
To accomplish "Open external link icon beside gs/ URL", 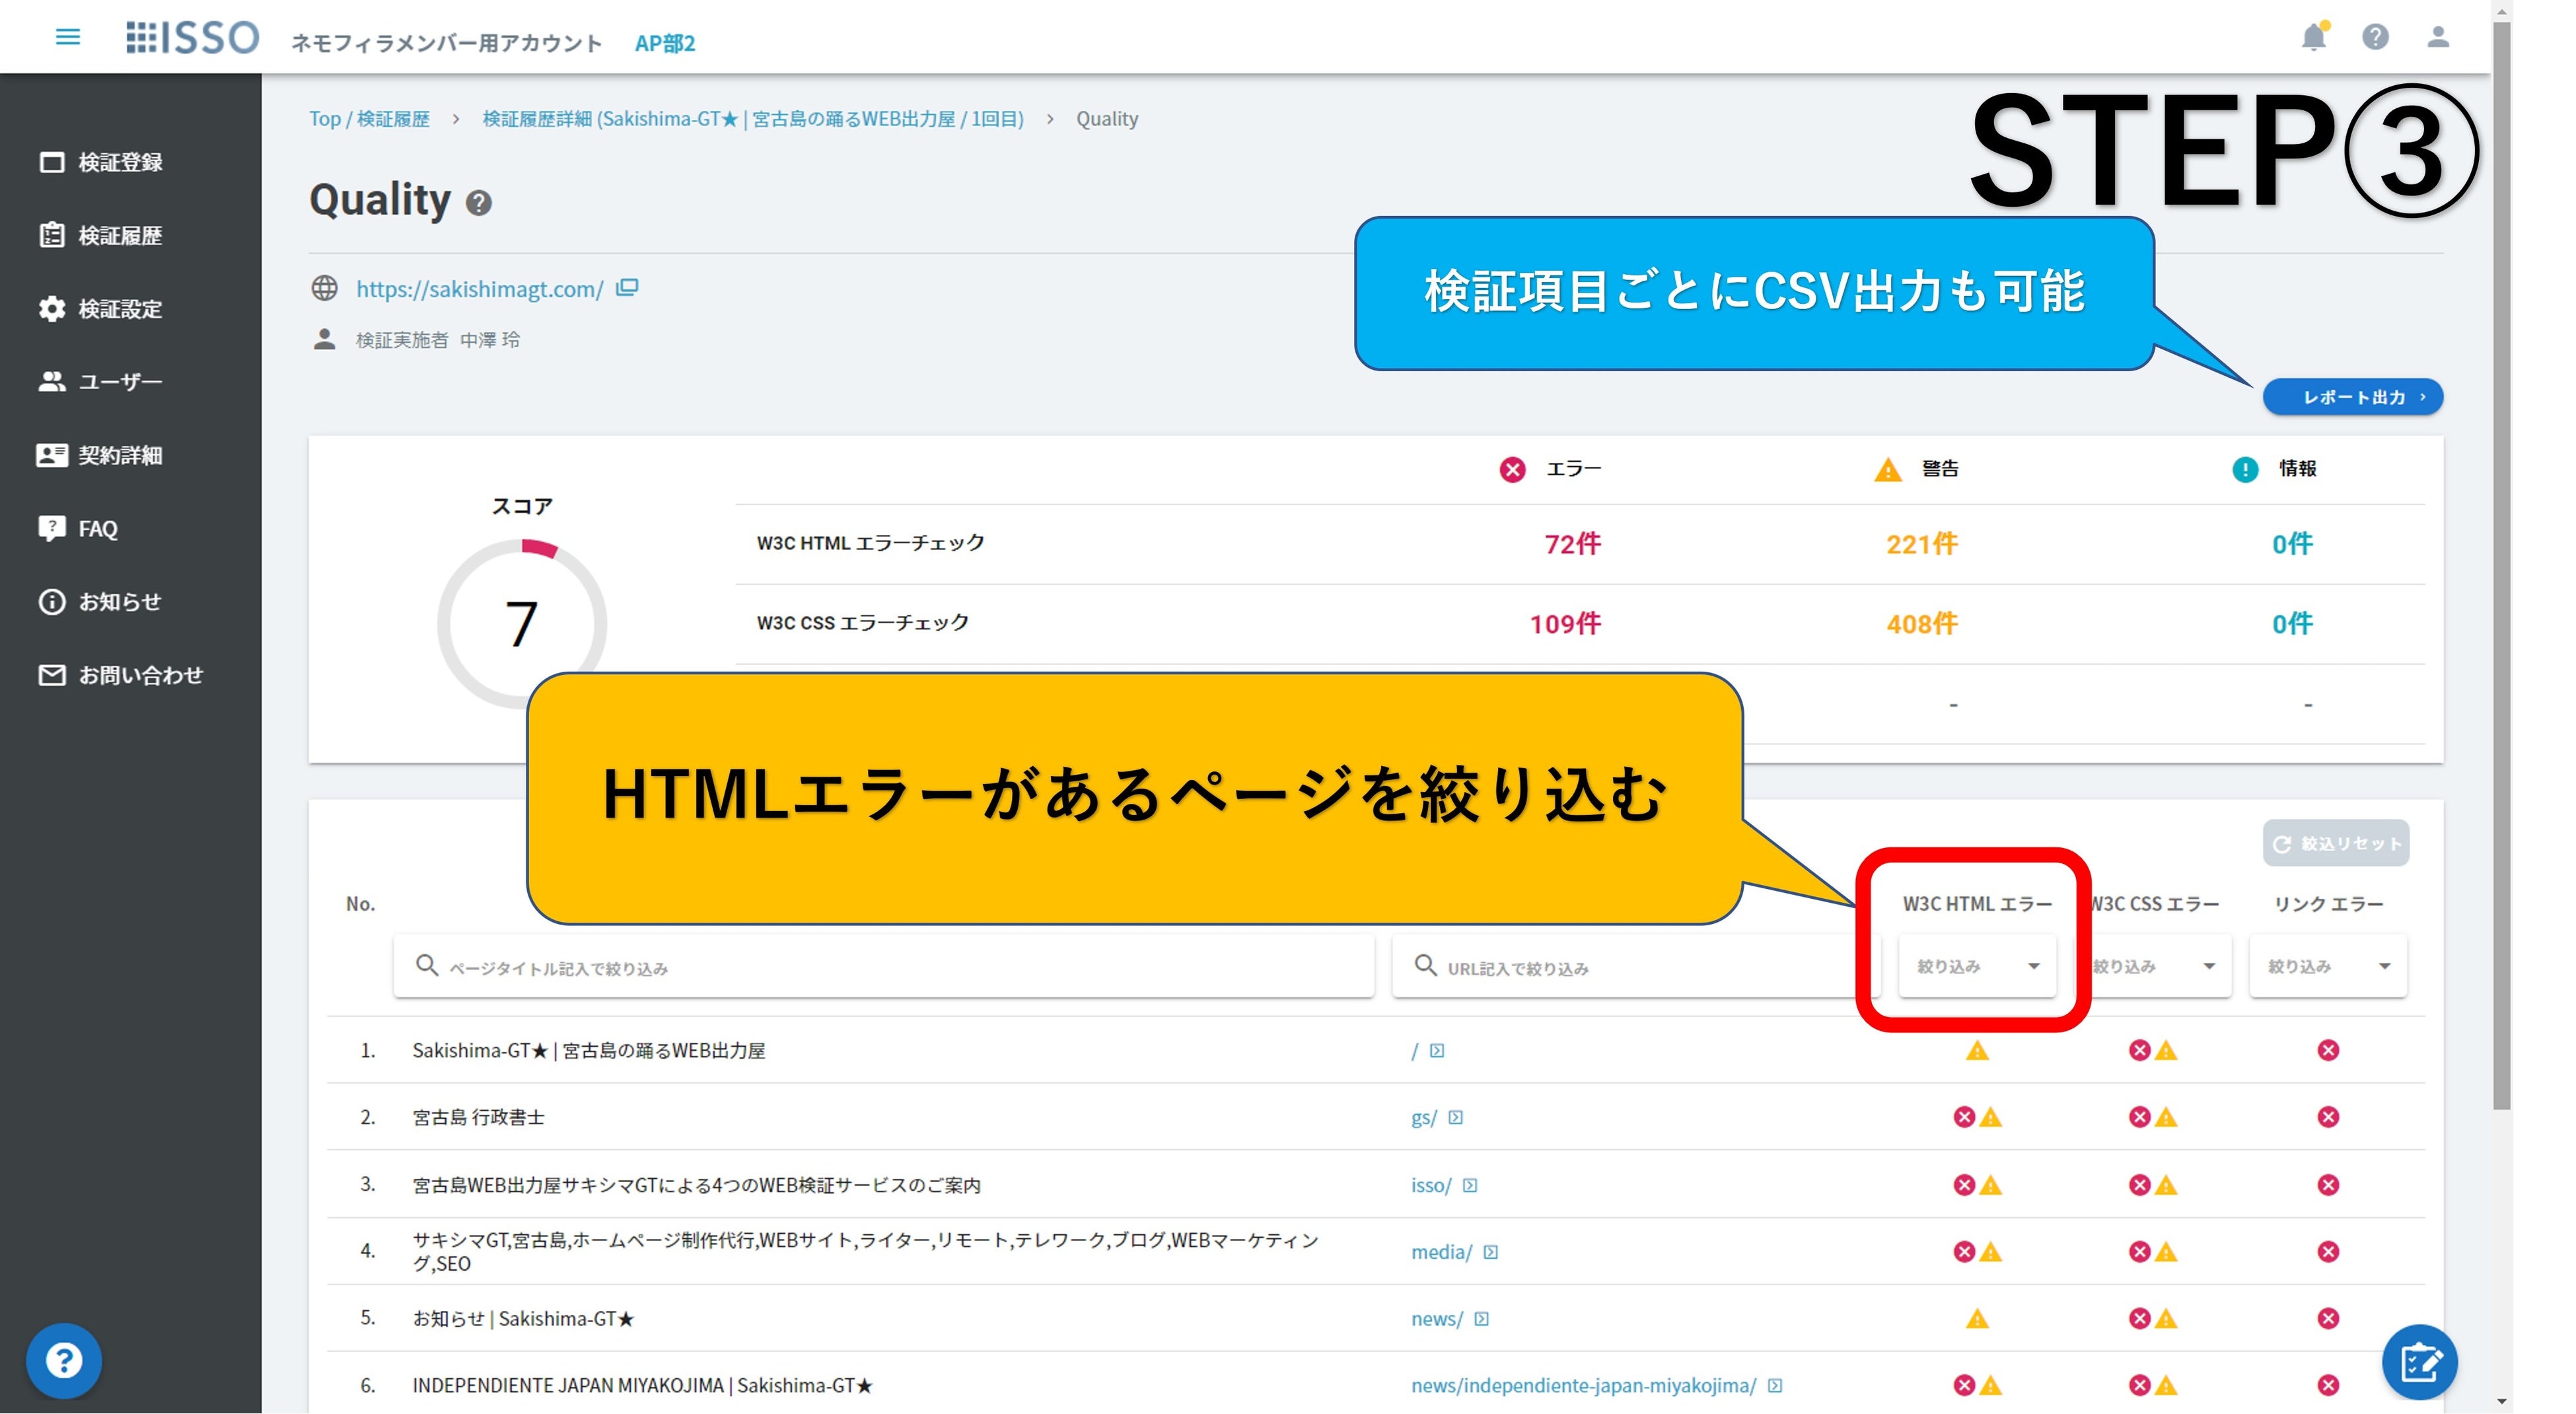I will tap(1456, 1118).
